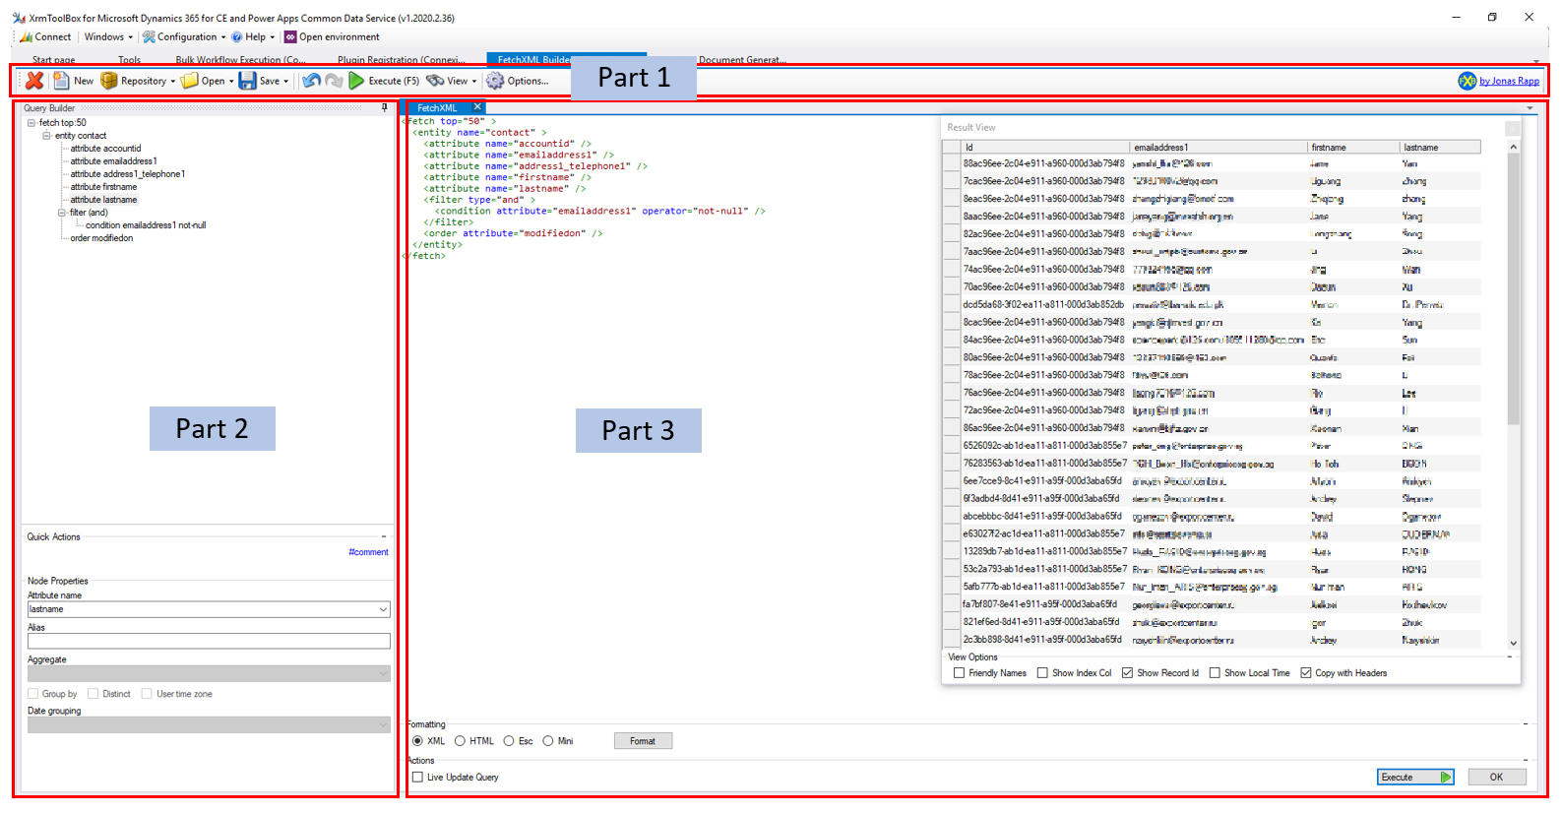This screenshot has width=1562, height=813.
Task: Toggle the Show Local Time checkbox
Action: tap(1215, 673)
